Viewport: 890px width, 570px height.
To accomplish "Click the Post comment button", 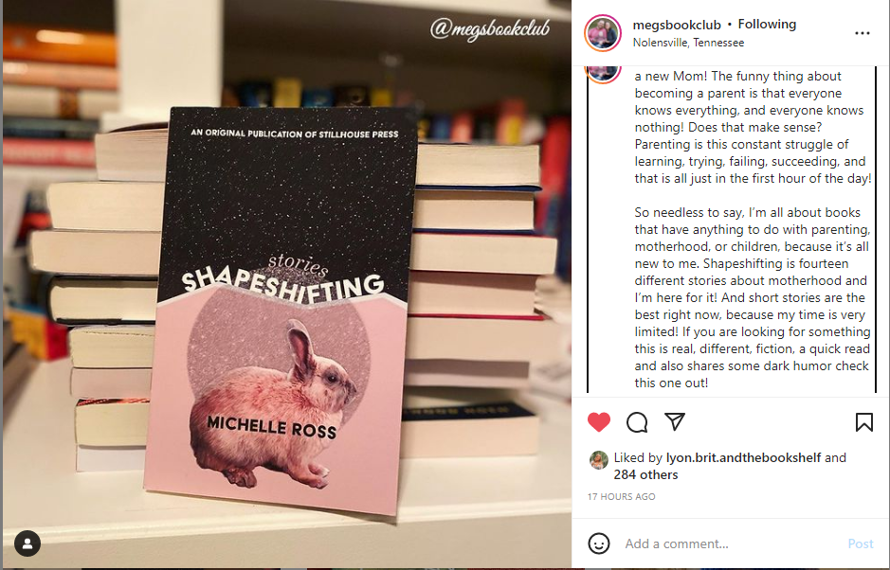I will (860, 543).
